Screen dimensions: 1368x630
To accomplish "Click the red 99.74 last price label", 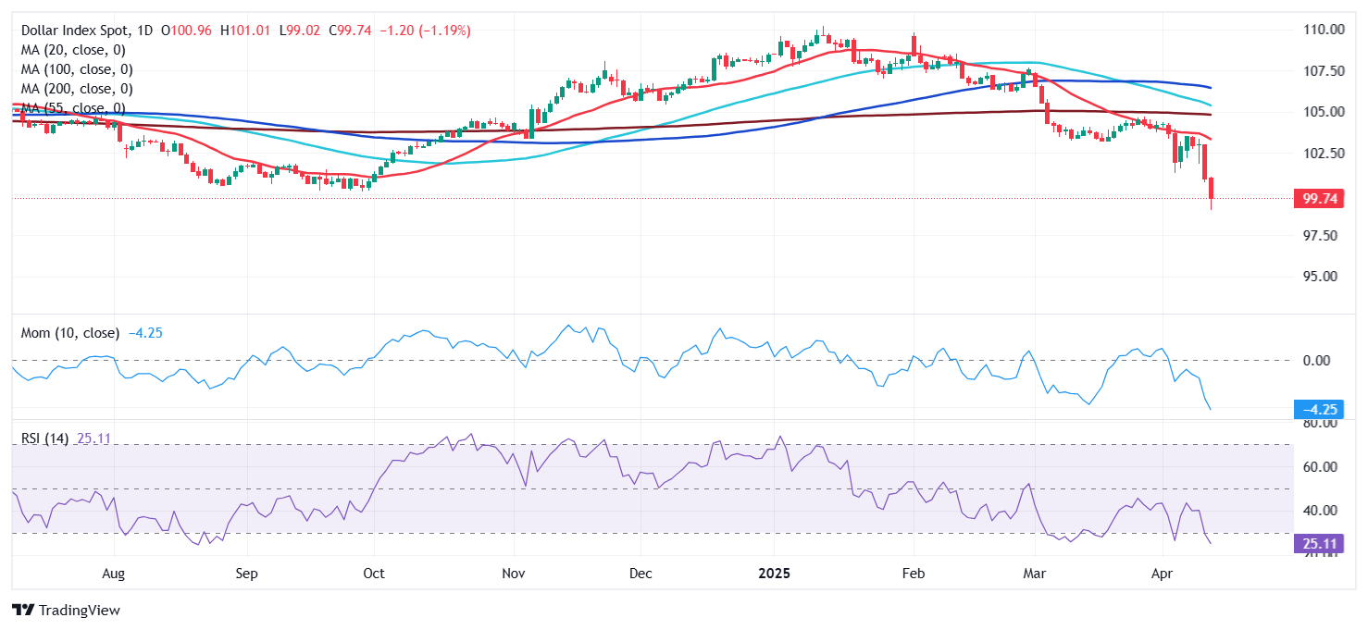I will tap(1319, 197).
